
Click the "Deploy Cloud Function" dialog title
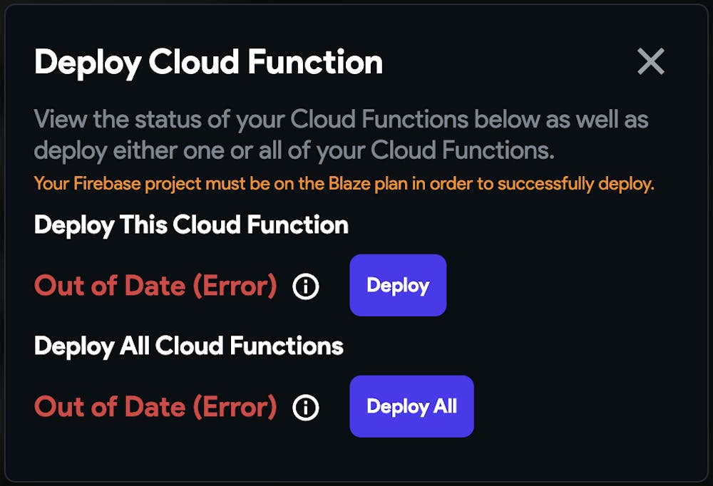[x=208, y=63]
